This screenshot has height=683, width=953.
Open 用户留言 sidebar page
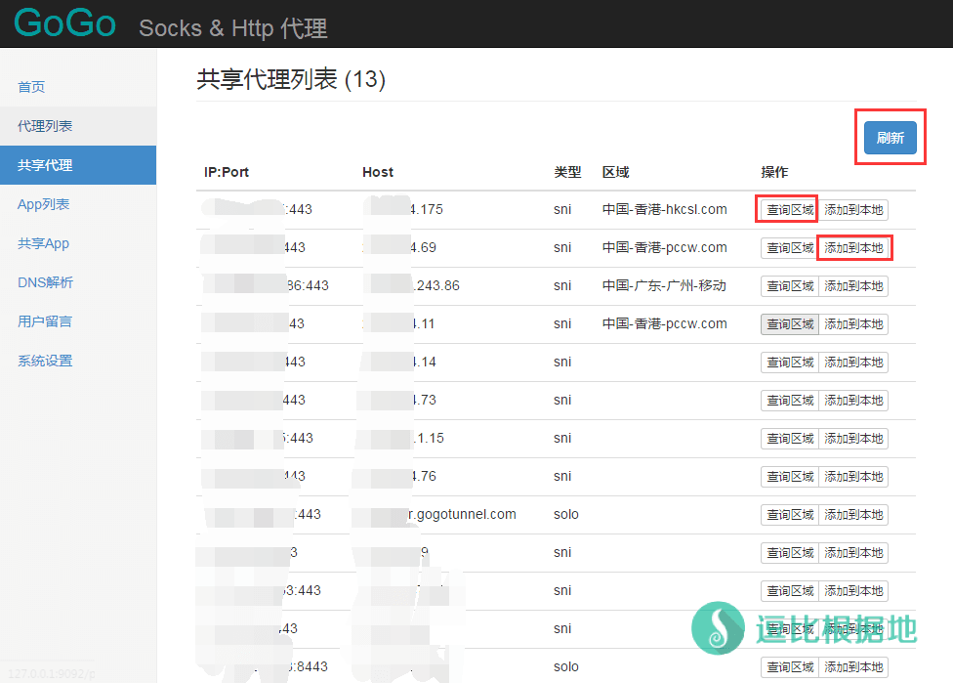click(45, 321)
